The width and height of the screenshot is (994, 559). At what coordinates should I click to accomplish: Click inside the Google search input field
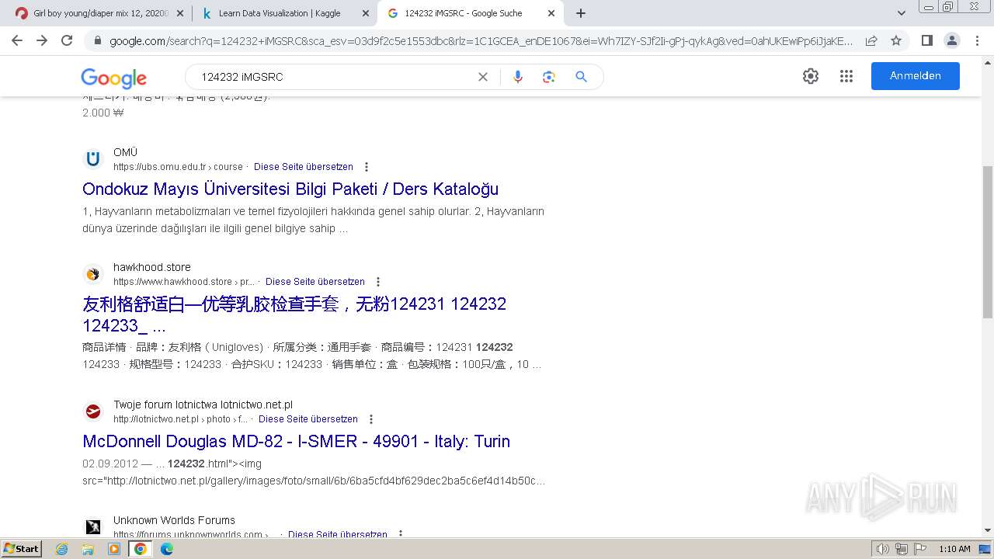pyautogui.click(x=334, y=77)
